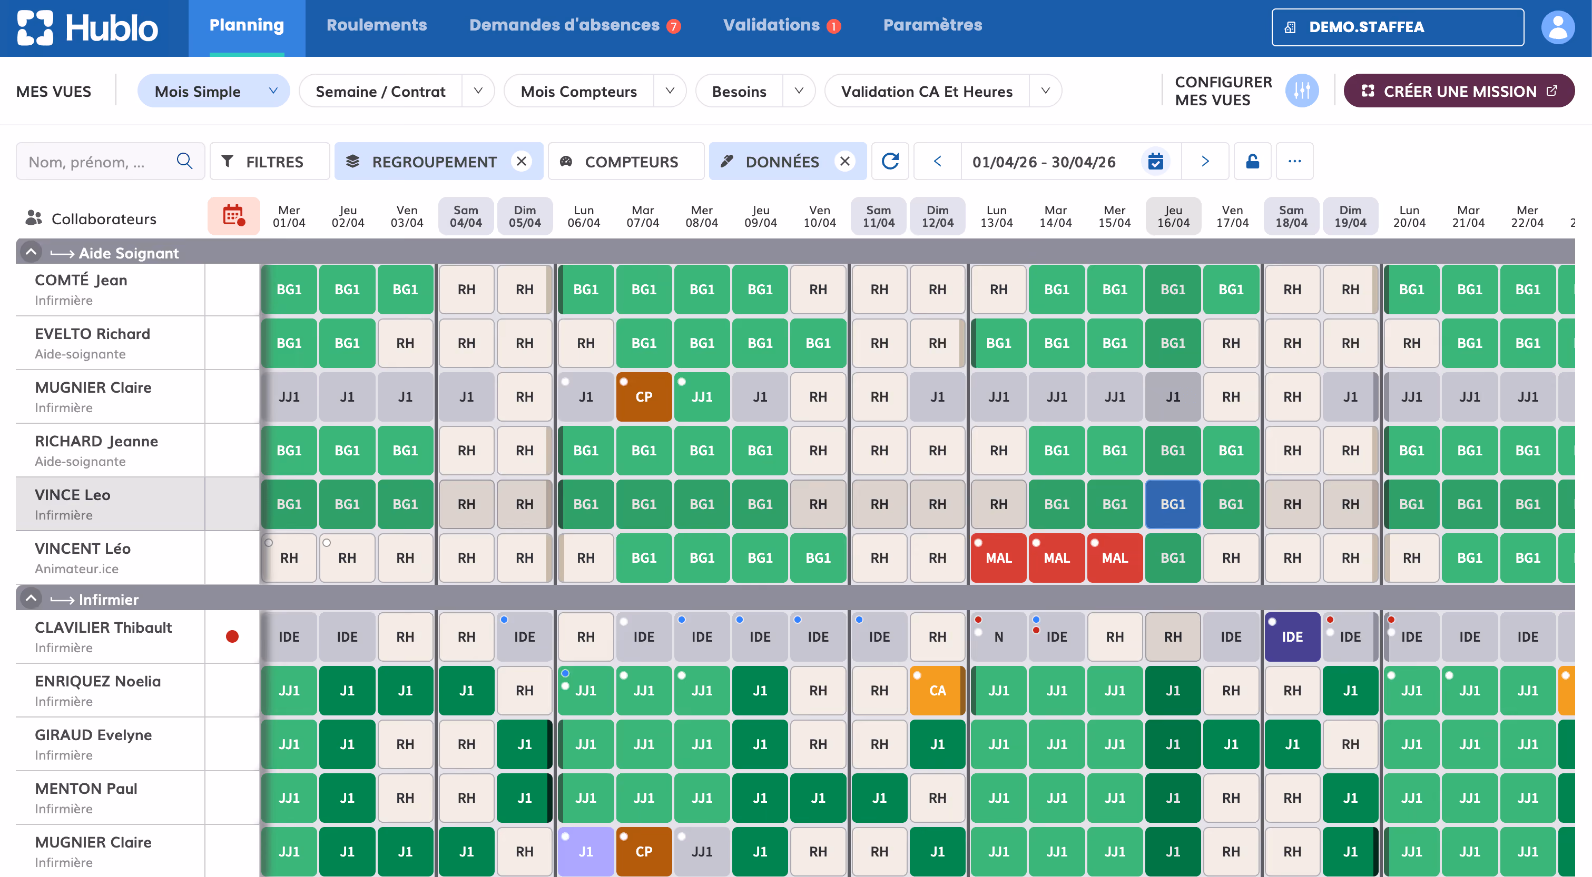
Task: Open the user profile avatar
Action: (x=1558, y=27)
